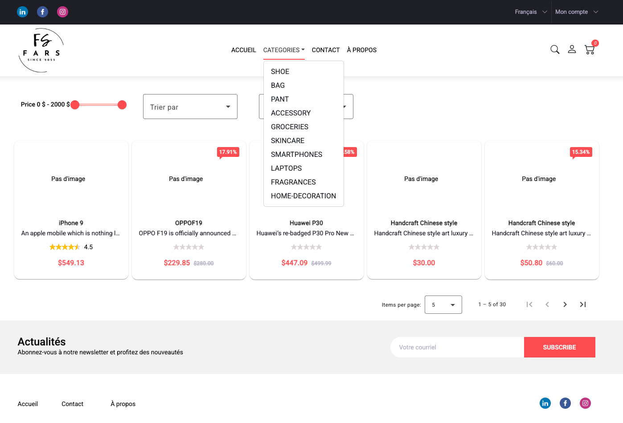Screen dimensions: 623x423
Task: Open LinkedIn icon in top header bar
Action: pos(22,12)
